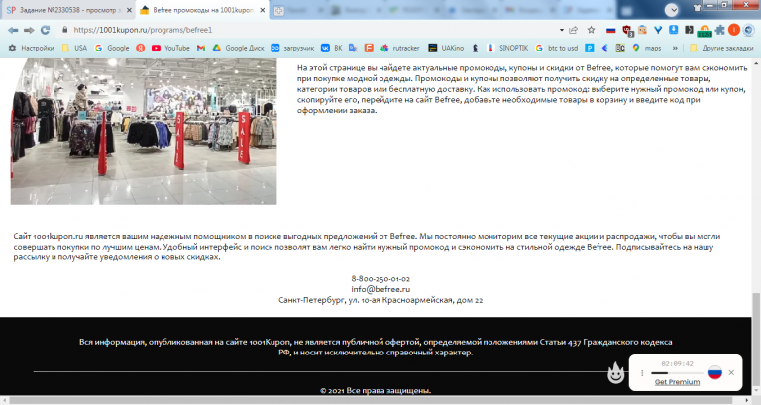Open the chess knight bookmark icon

click(476, 48)
